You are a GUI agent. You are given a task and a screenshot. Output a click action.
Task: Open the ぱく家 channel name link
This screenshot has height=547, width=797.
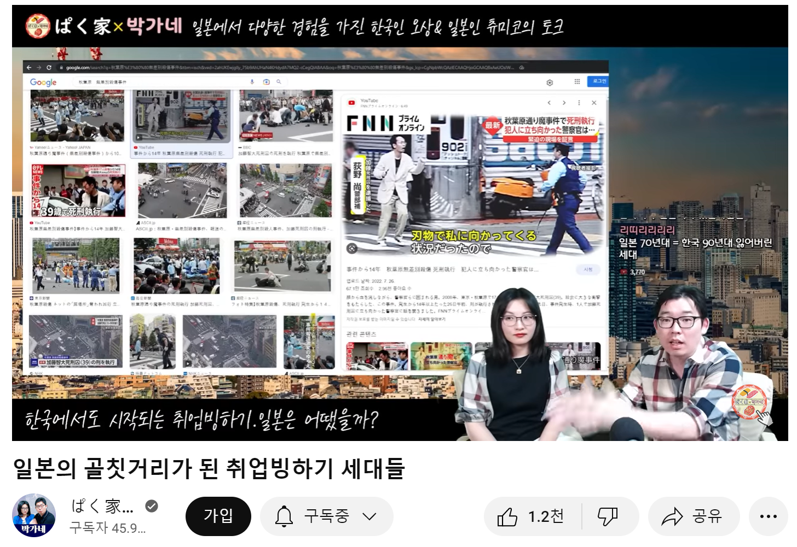coord(102,506)
